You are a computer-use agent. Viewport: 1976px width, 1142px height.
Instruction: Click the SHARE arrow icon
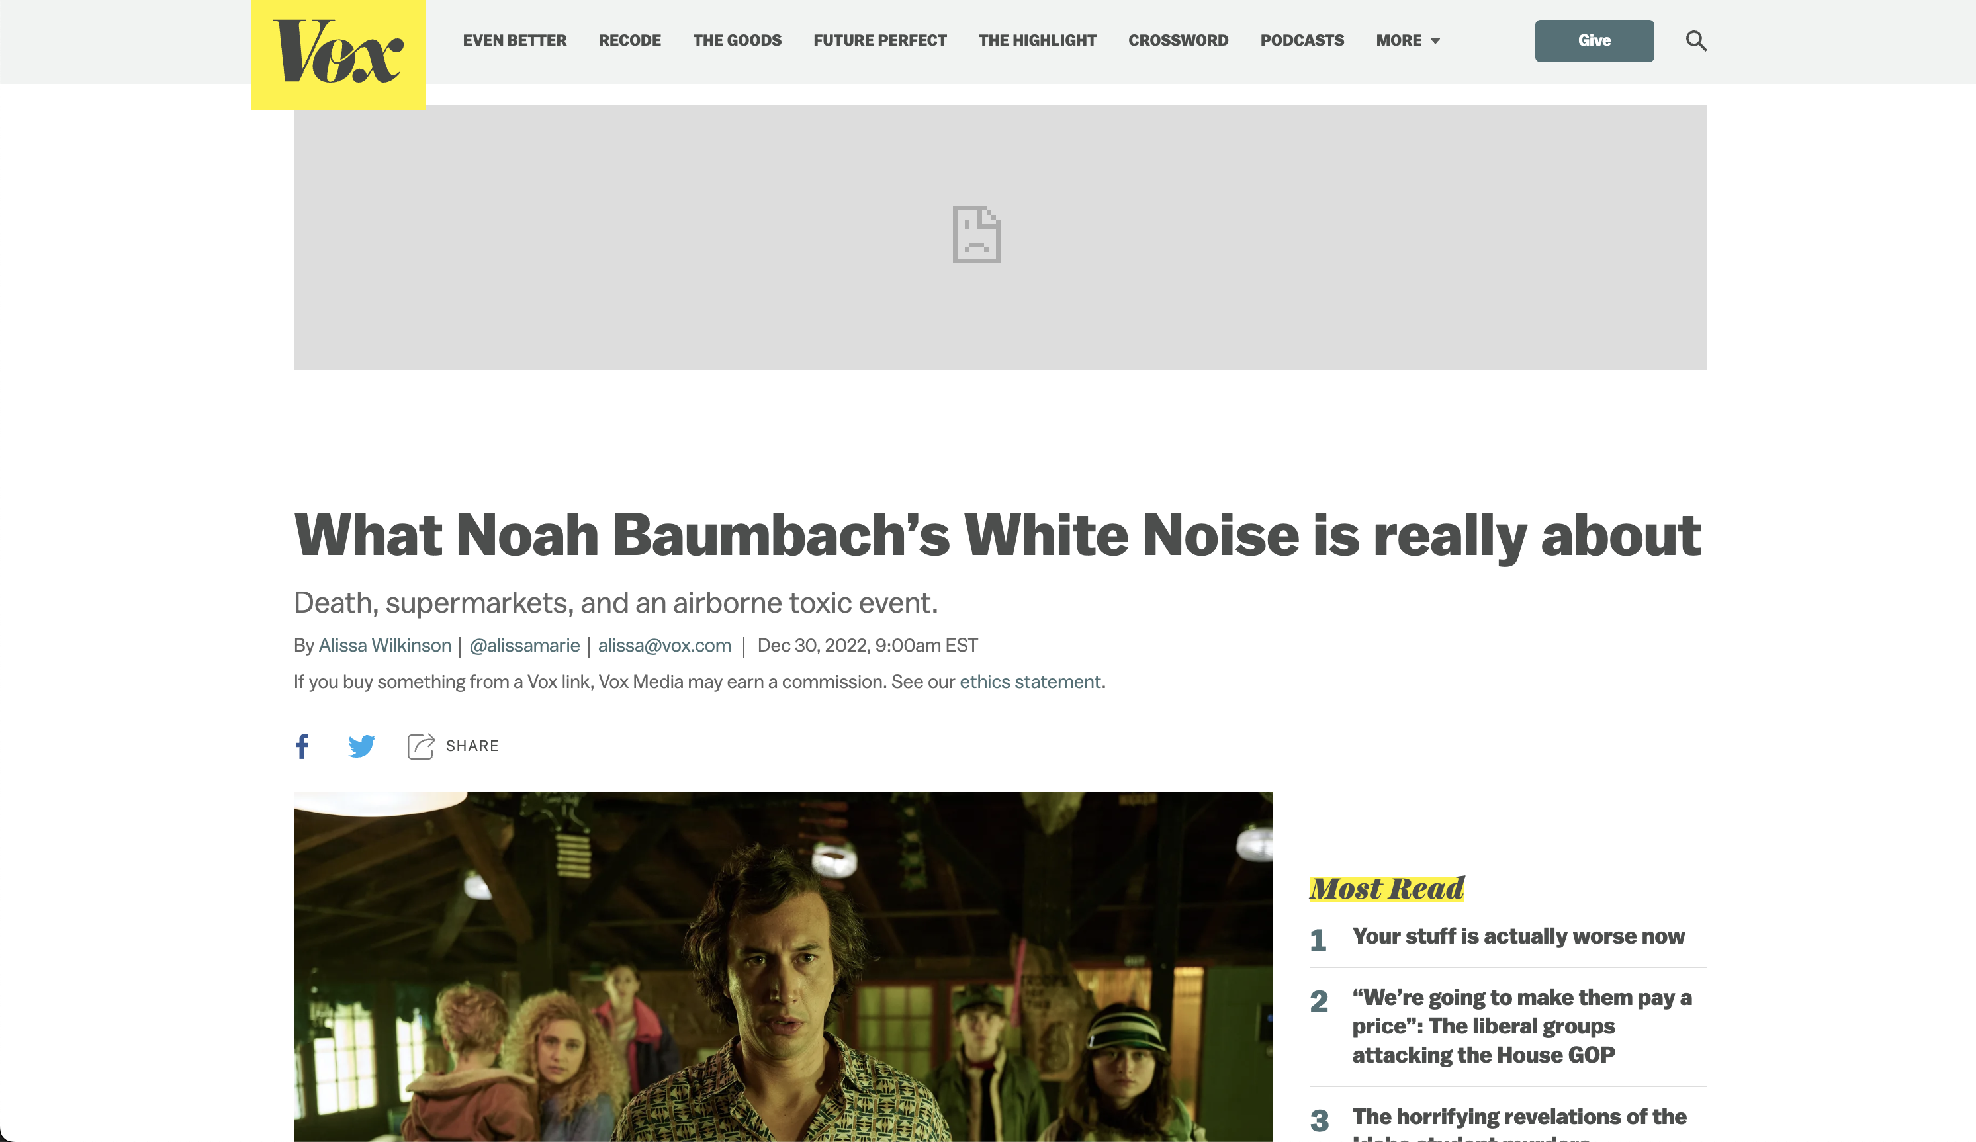click(x=420, y=746)
